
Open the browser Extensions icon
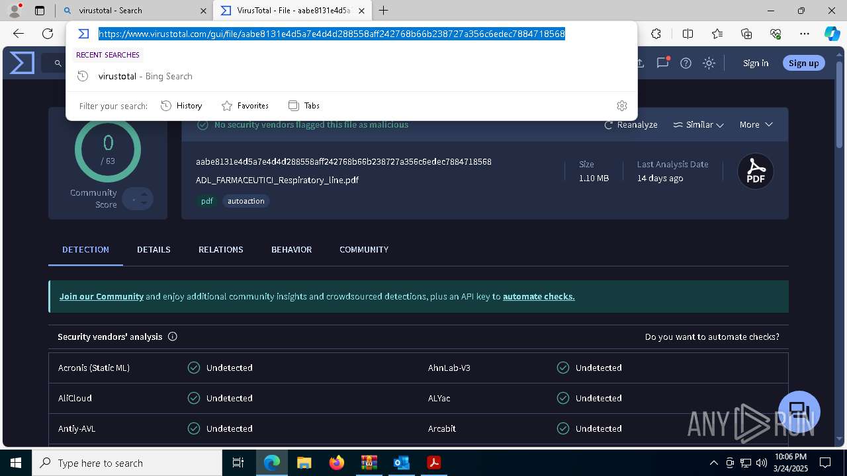[656, 34]
